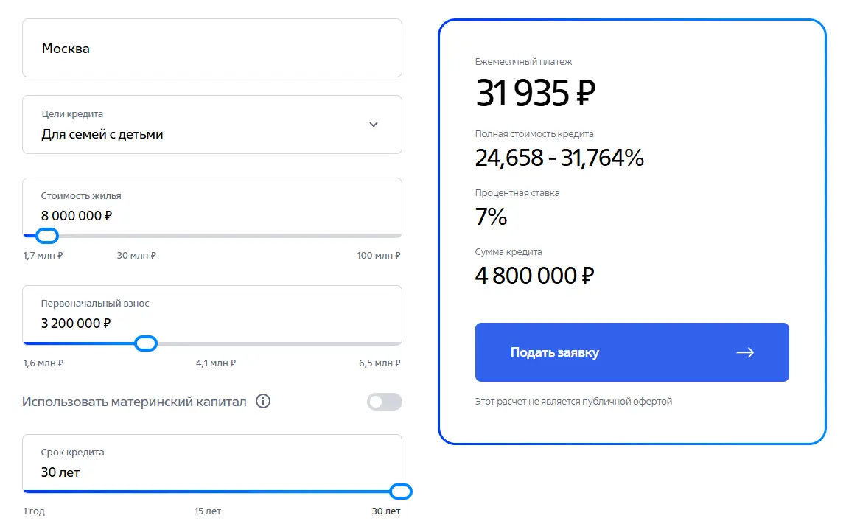This screenshot has width=846, height=524.
Task: Click the Срок кредита slider handle
Action: 401,492
